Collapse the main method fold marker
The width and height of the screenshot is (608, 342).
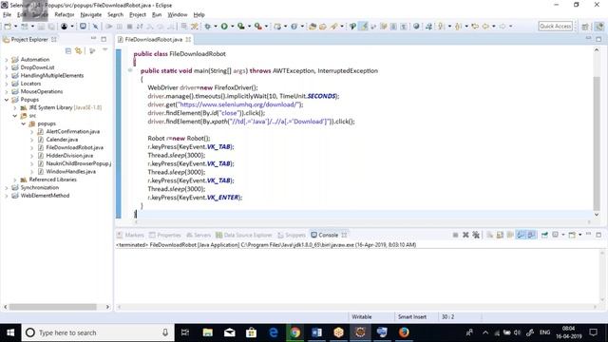pos(130,70)
